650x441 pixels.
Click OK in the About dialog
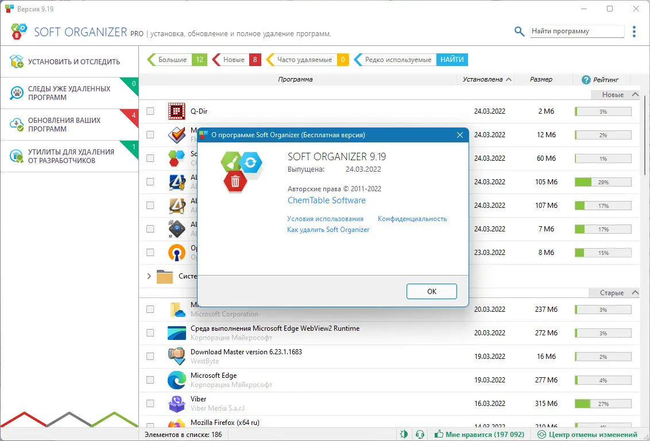pyautogui.click(x=432, y=291)
